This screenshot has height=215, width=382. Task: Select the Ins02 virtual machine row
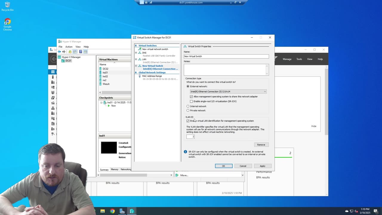click(115, 76)
